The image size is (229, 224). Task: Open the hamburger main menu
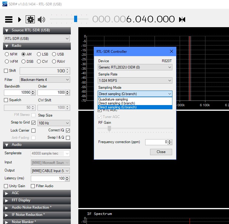tap(9, 20)
